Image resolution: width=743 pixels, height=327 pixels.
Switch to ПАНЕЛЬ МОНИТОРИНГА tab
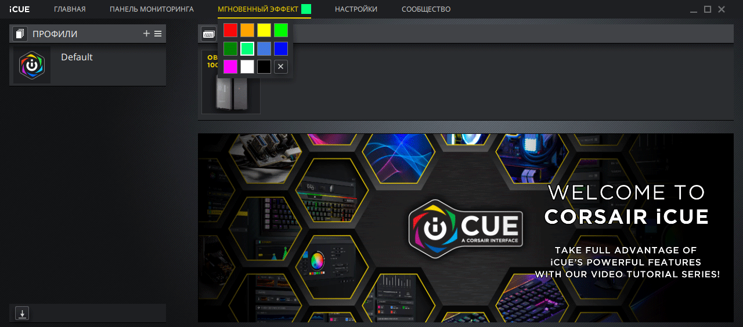[152, 9]
